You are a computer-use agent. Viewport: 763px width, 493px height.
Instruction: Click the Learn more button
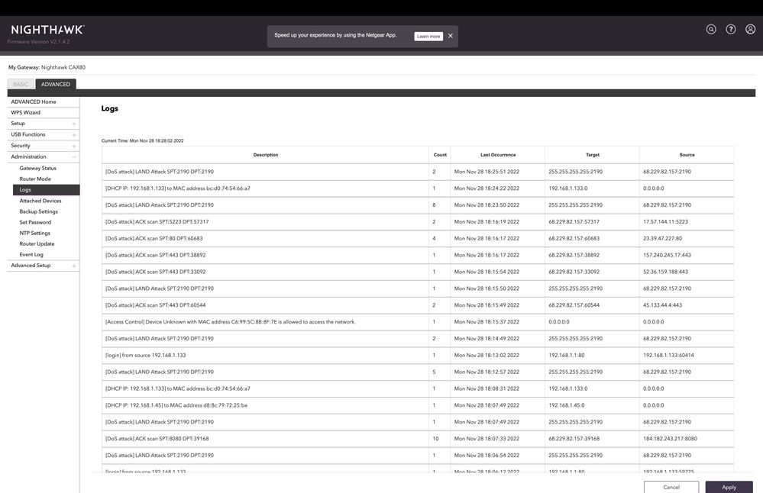[x=428, y=36]
